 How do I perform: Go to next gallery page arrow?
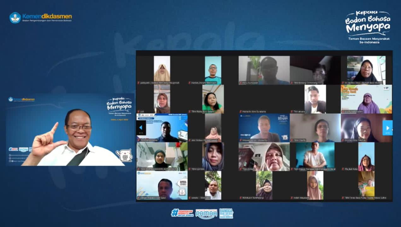(x=387, y=128)
